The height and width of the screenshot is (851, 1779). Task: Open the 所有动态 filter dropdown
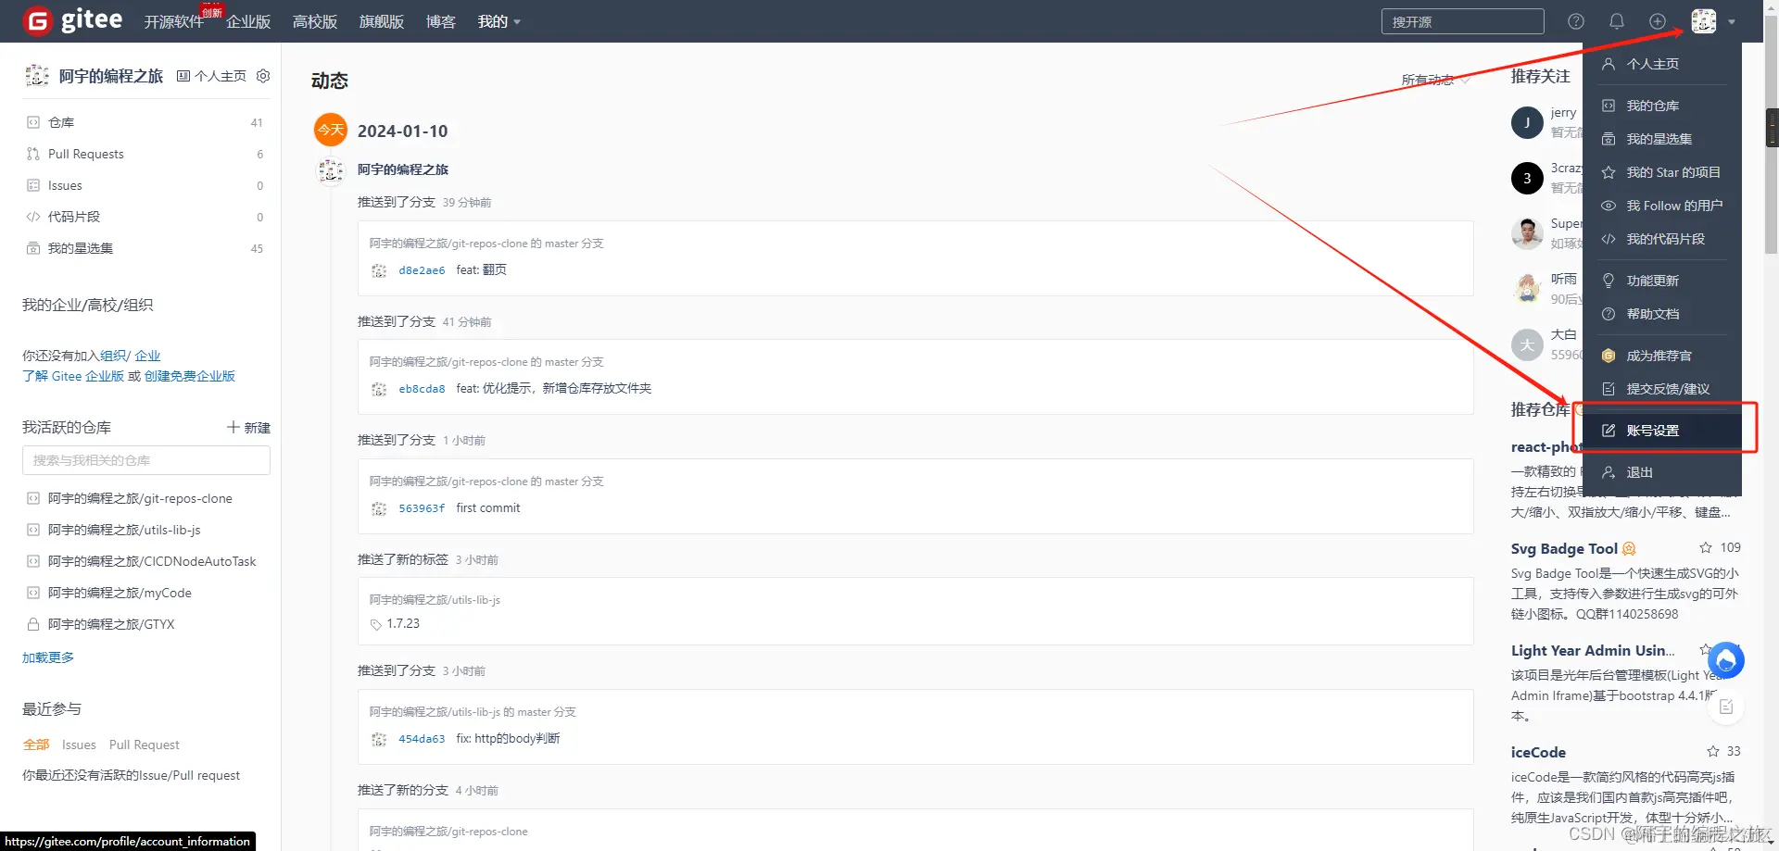click(1435, 80)
